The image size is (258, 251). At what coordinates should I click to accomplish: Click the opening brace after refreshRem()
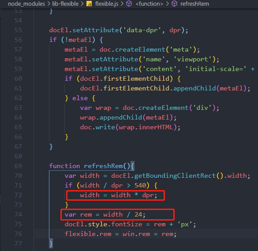(x=133, y=166)
